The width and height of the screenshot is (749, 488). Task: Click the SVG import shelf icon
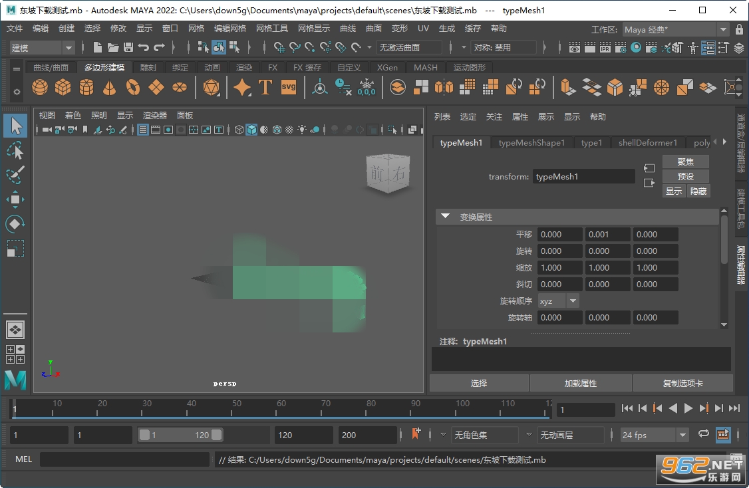[289, 87]
